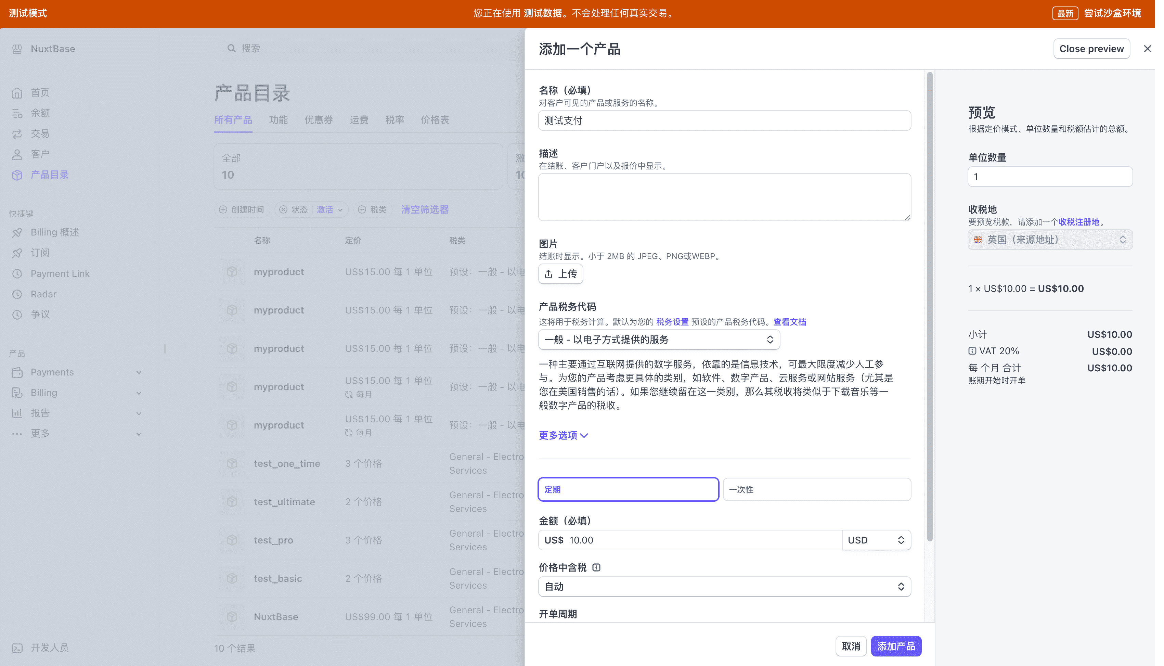Expand 更多 menu chevron in sidebar
This screenshot has height=666, width=1164.
(x=139, y=434)
